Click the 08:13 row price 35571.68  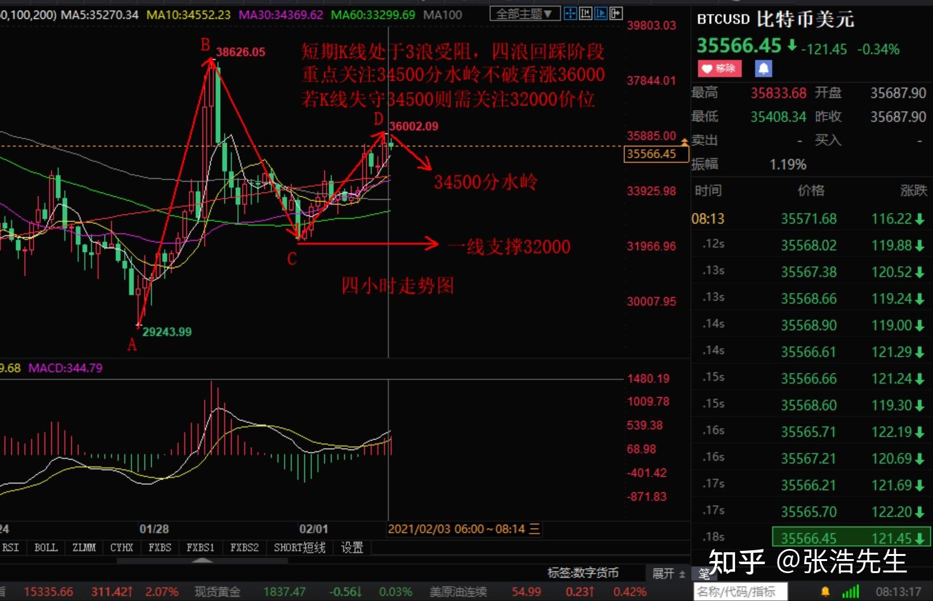coord(809,219)
